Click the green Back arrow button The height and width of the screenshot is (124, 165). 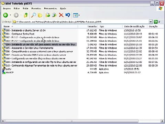click(x=5, y=15)
